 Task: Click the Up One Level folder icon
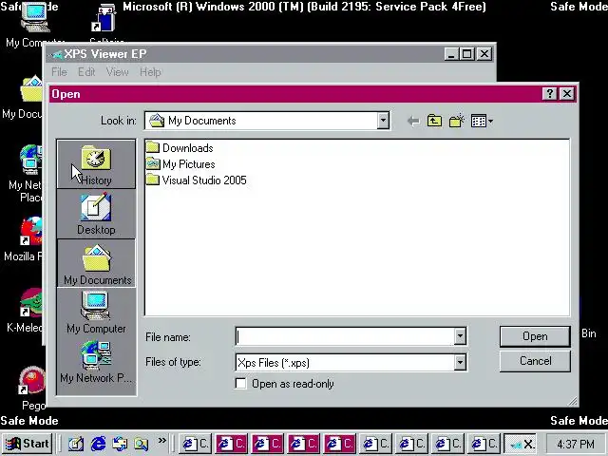[x=434, y=121]
